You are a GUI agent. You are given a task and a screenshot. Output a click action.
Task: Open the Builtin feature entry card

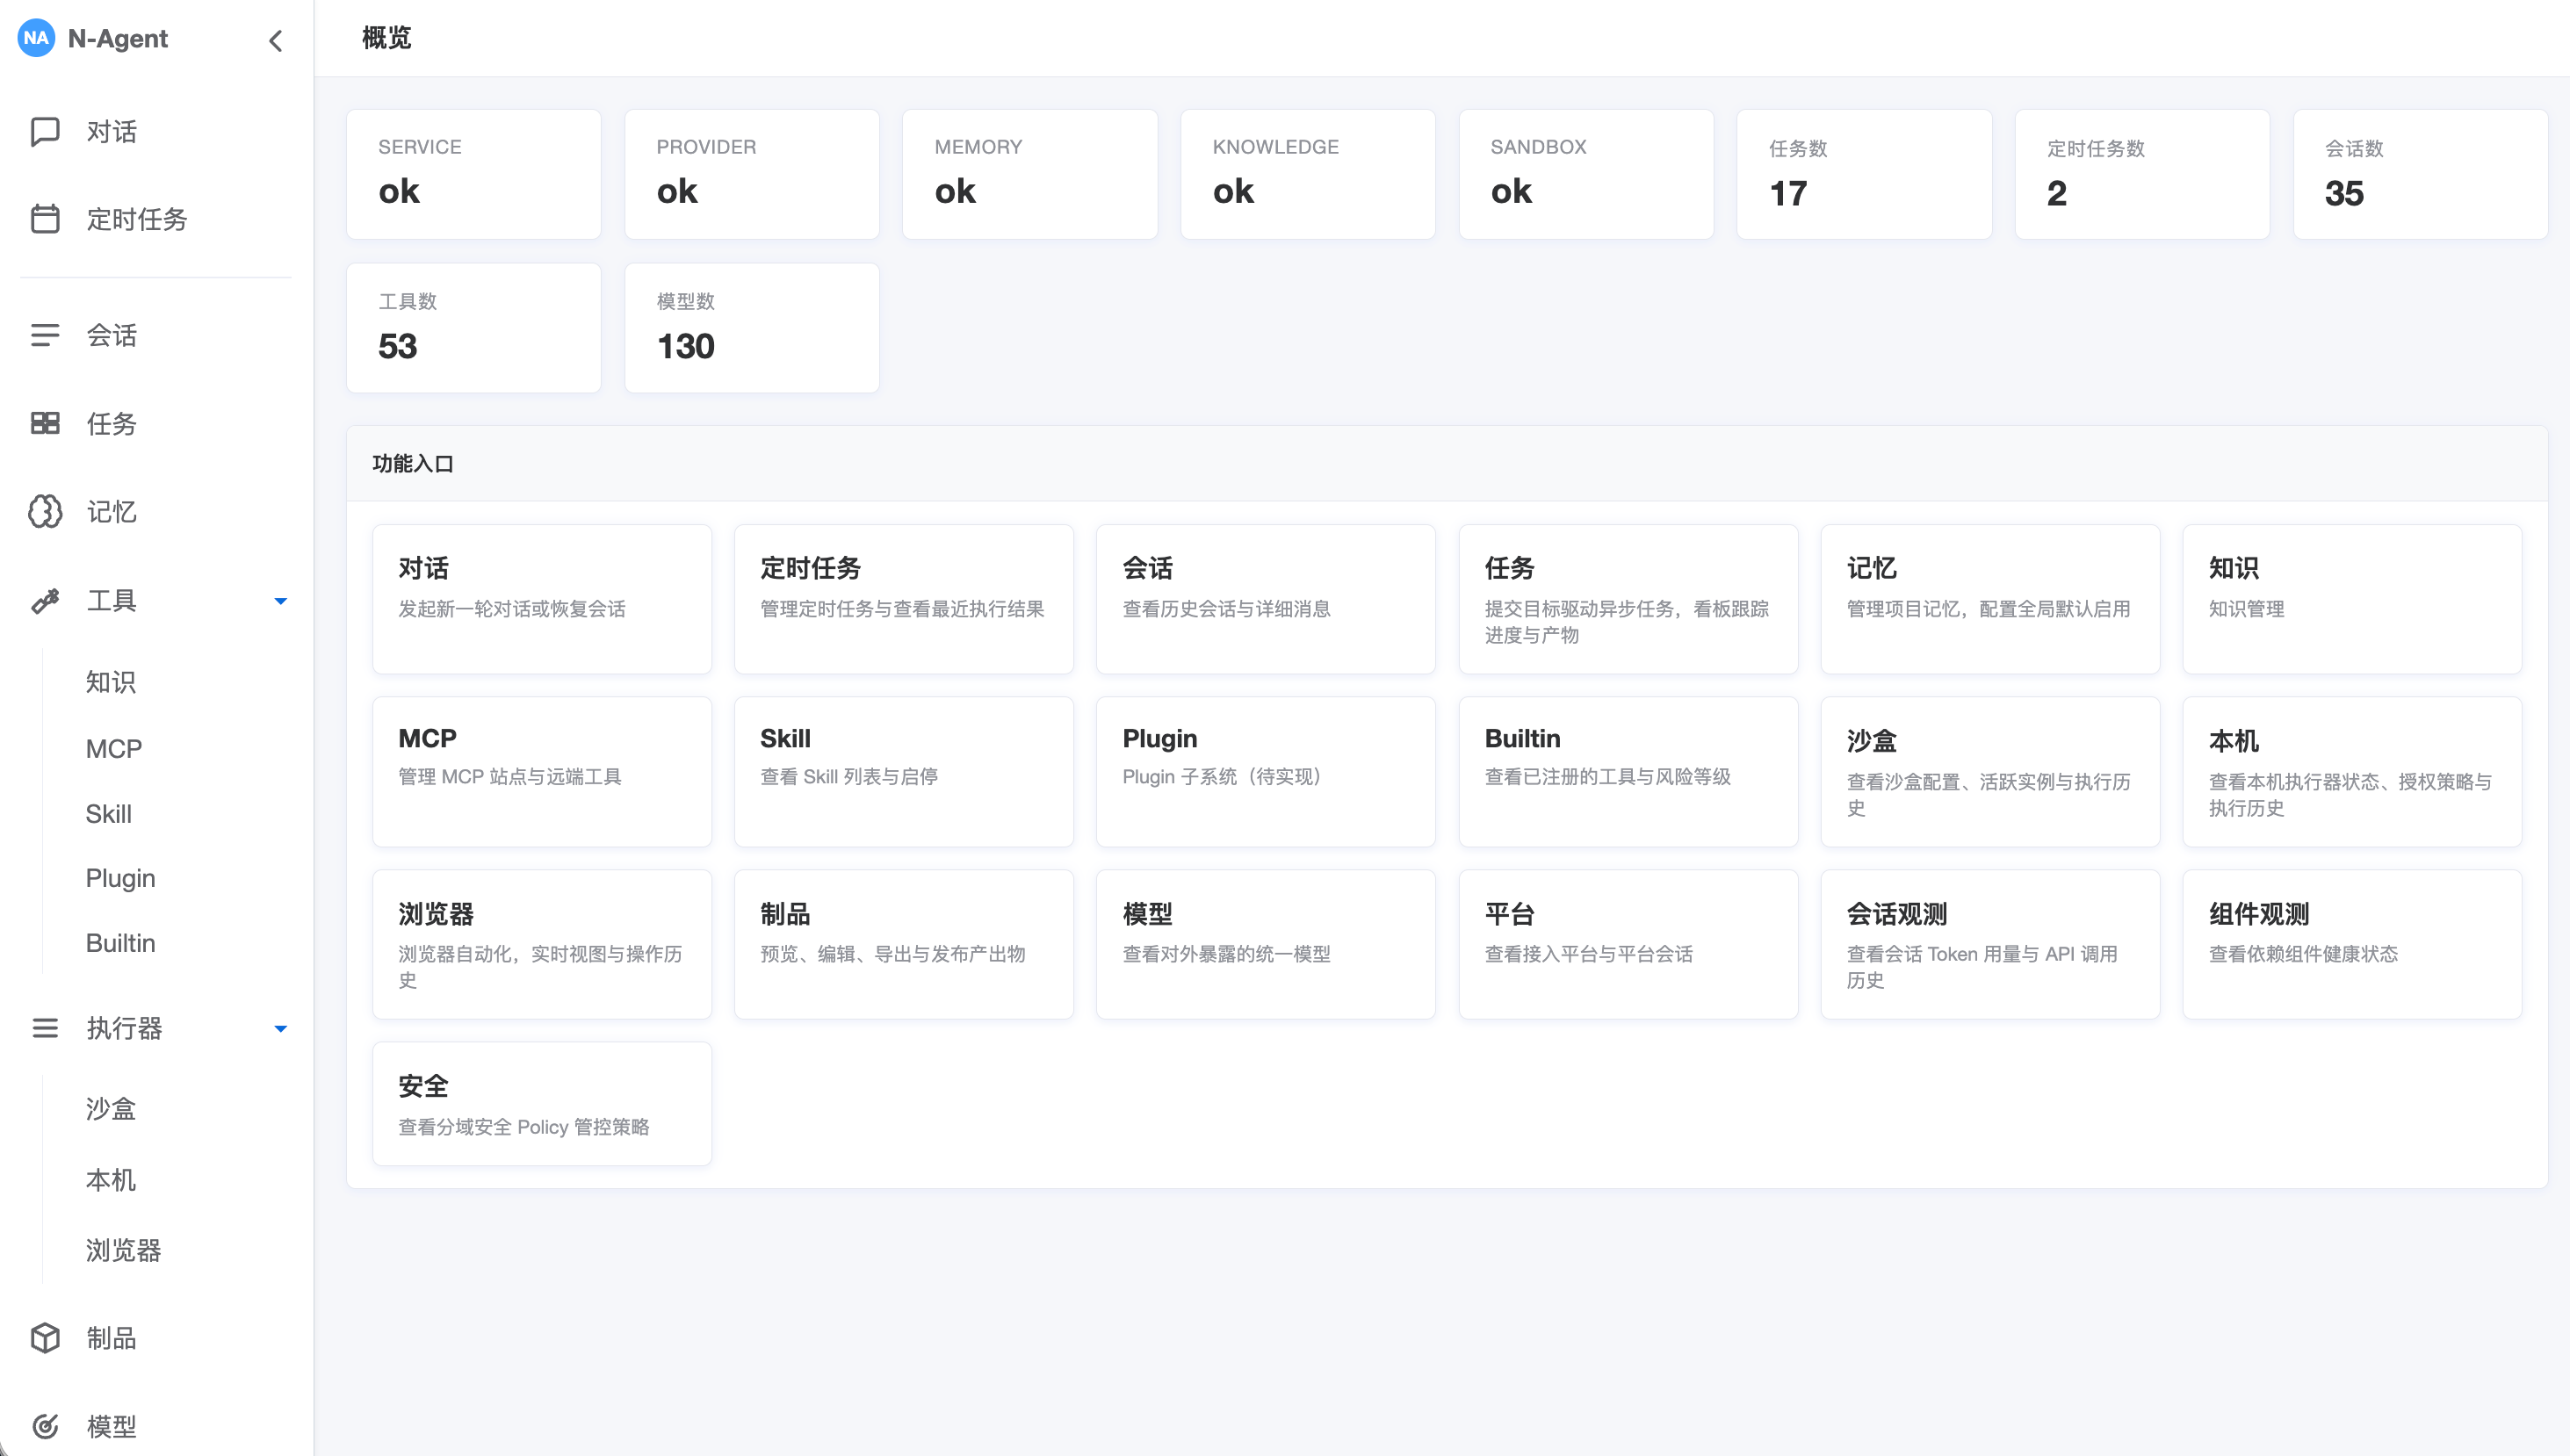(1629, 772)
